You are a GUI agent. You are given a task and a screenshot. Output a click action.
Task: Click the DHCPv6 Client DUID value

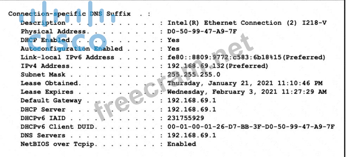point(251,127)
